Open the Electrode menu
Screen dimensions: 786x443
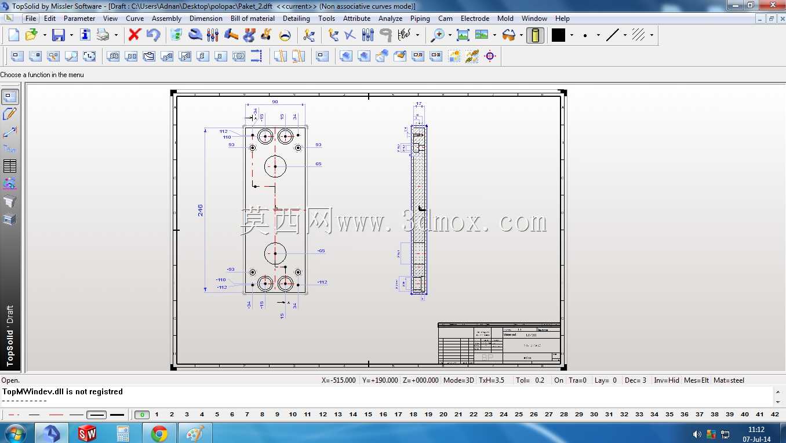[475, 19]
